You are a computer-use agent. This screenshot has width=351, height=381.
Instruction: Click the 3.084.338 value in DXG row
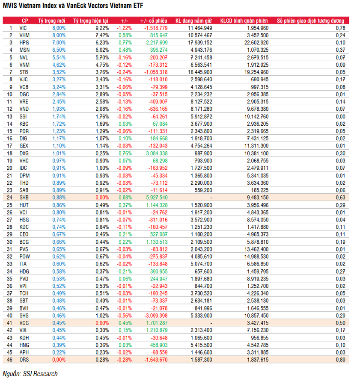(x=157, y=153)
